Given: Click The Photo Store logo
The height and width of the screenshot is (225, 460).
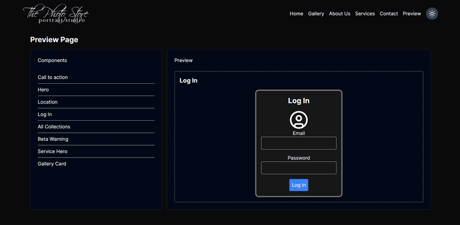Looking at the screenshot, I should click(56, 14).
